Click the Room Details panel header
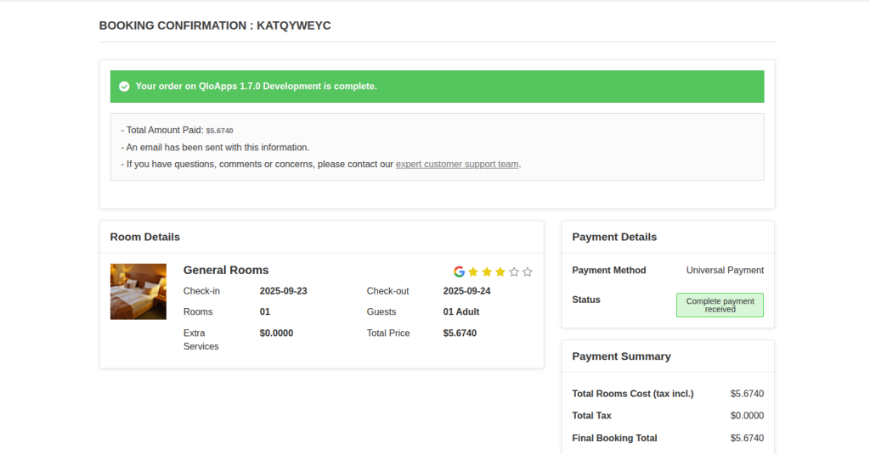The height and width of the screenshot is (454, 870). 145,237
